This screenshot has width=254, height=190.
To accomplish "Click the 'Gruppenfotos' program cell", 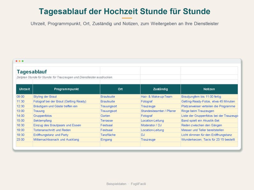I will tap(66, 116).
